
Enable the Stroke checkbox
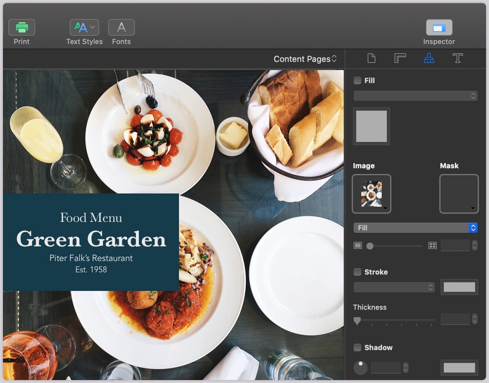point(356,272)
